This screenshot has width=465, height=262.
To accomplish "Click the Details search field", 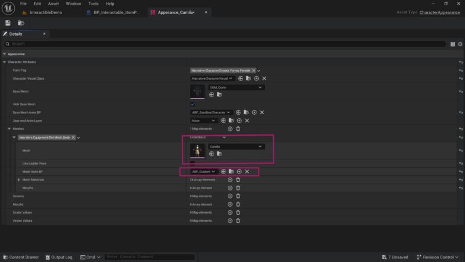I will (x=225, y=44).
